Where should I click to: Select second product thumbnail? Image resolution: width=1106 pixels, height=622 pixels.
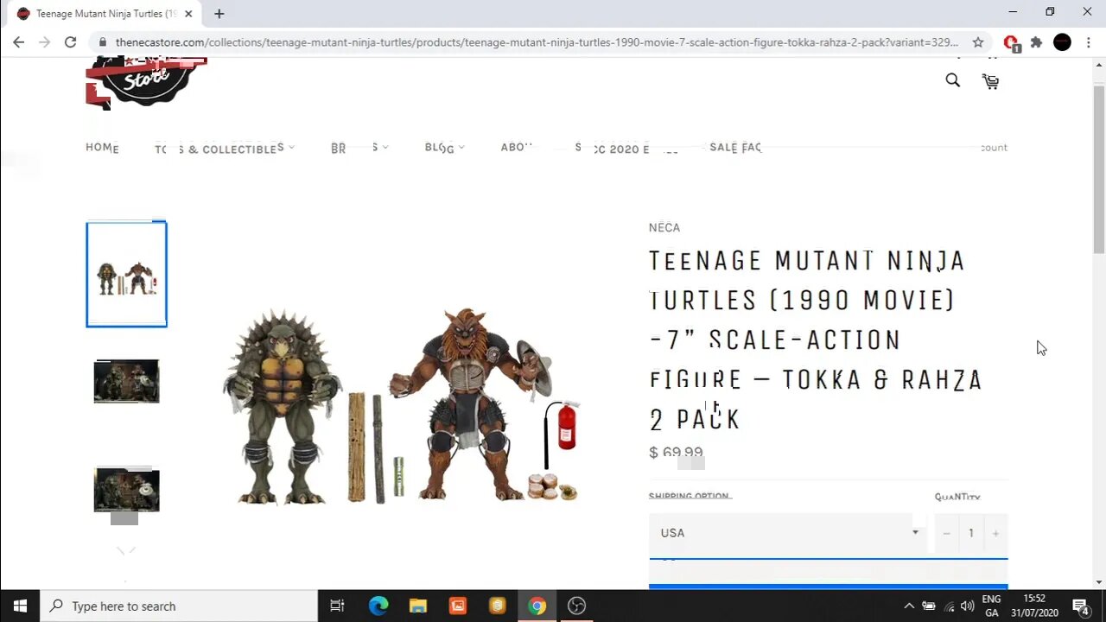click(x=126, y=381)
